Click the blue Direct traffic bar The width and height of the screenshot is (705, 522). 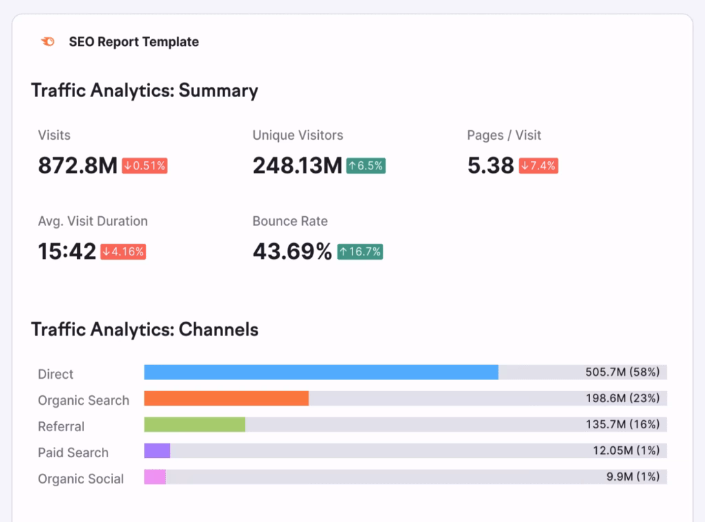pos(320,372)
